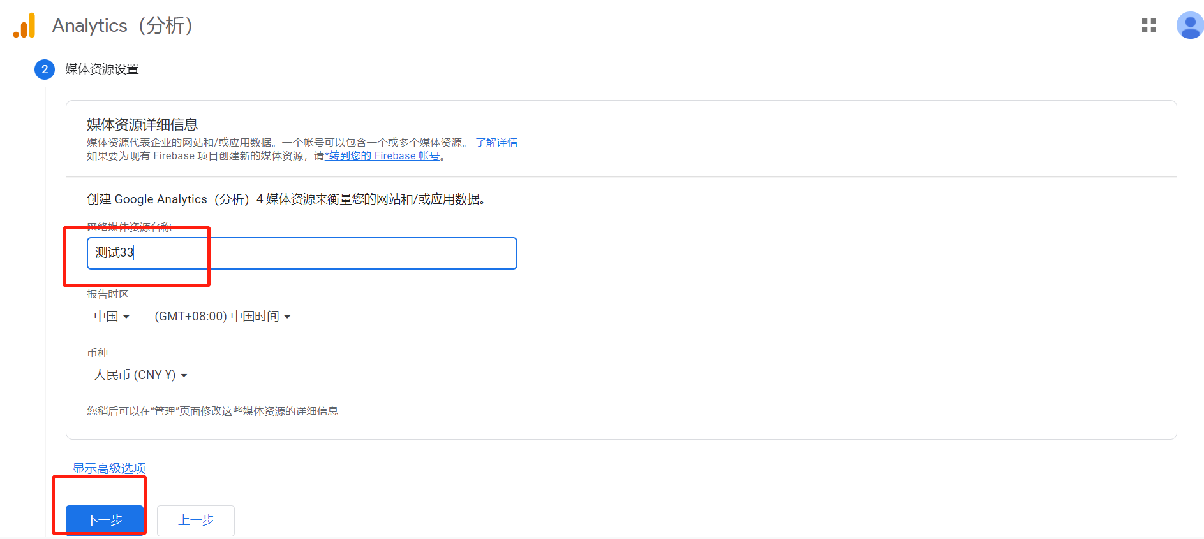
Task: Click the 下一步 next button
Action: click(x=105, y=521)
